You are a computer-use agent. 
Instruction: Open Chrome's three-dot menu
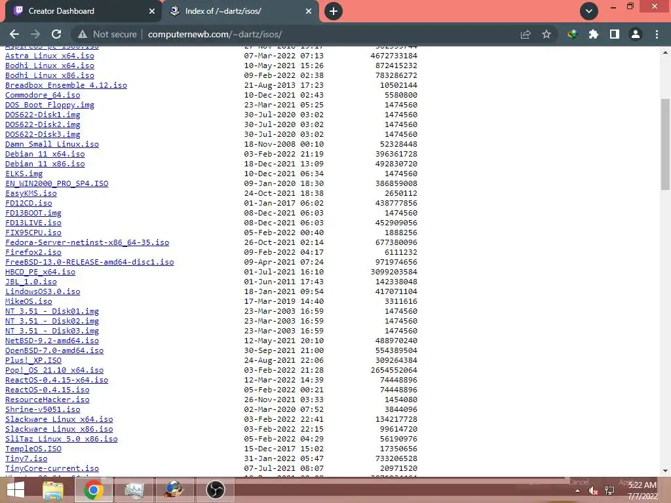pos(657,34)
